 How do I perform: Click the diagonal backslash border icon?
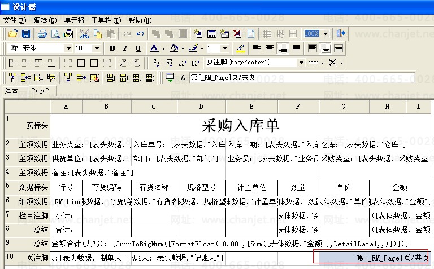point(136,63)
